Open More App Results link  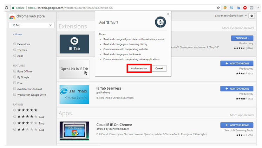[242, 115]
